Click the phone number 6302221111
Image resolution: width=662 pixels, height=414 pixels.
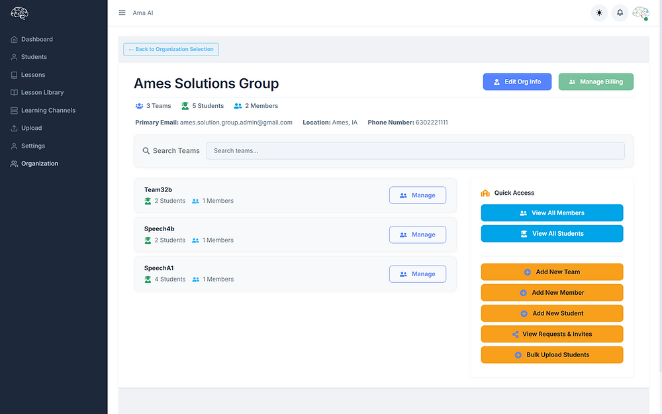coord(432,123)
